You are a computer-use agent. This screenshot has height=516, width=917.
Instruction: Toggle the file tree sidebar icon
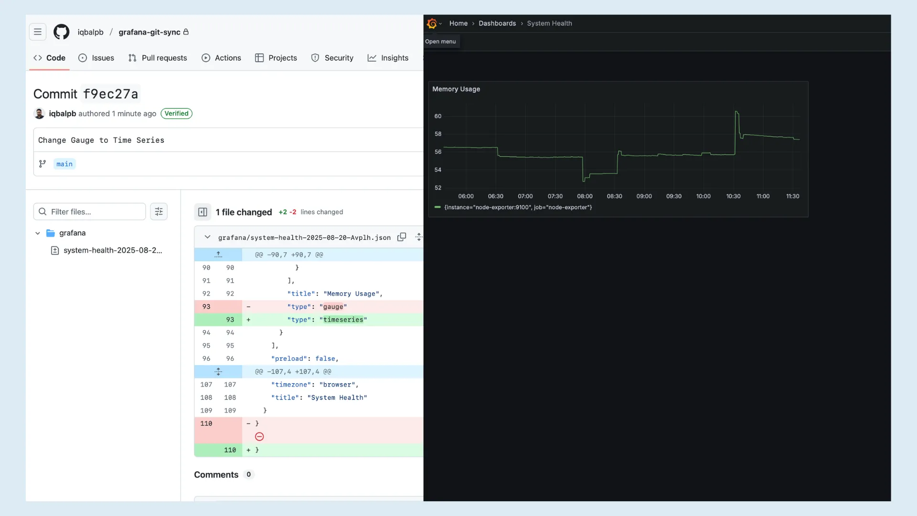[203, 212]
